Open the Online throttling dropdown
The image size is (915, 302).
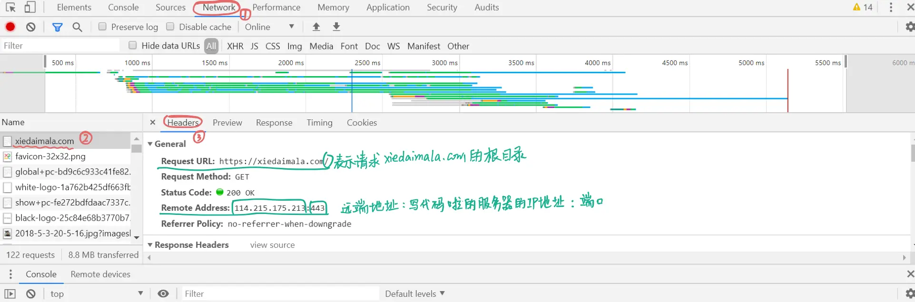pos(269,27)
